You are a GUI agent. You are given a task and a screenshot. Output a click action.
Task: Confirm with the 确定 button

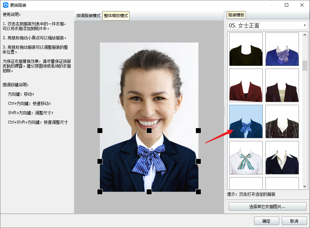point(266,221)
